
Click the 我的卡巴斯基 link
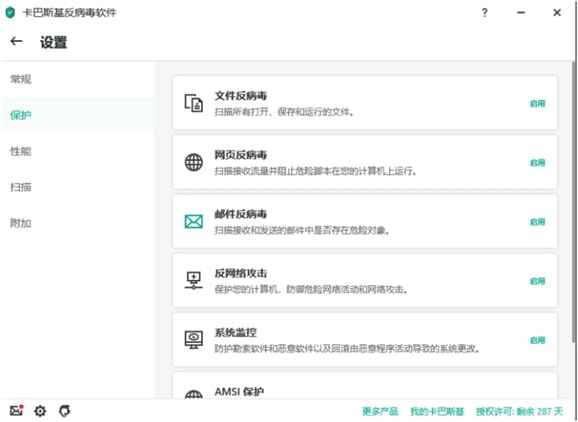437,411
